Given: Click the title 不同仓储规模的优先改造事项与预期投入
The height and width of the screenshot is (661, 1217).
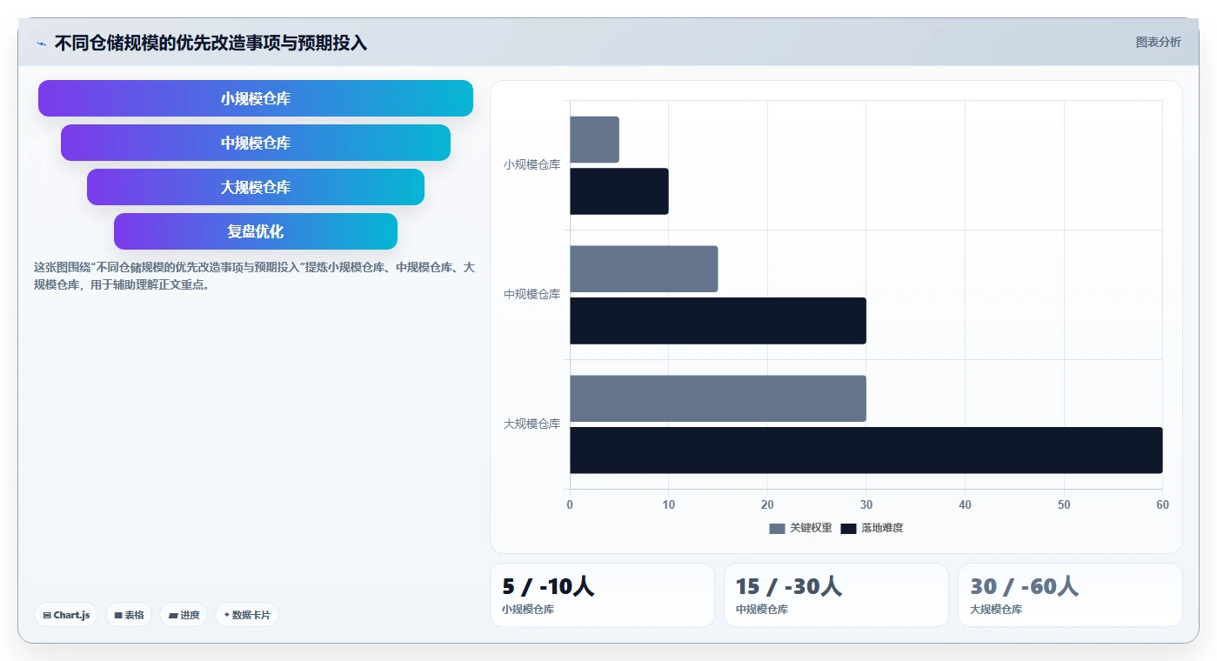Looking at the screenshot, I should pos(211,43).
